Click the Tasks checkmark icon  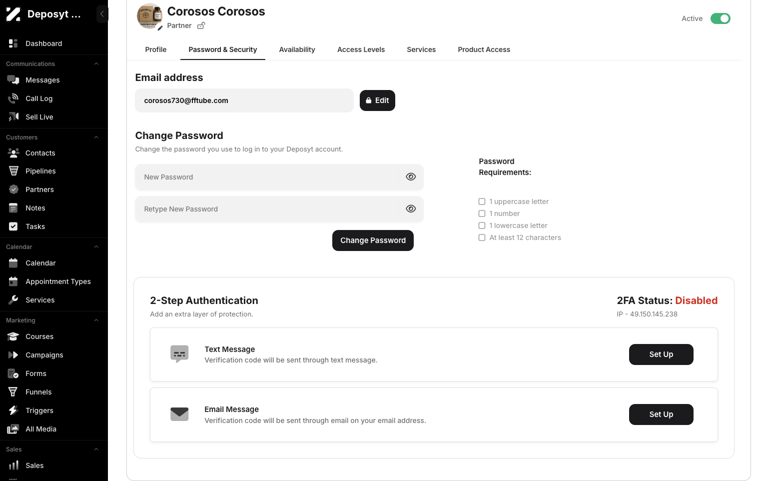click(x=13, y=226)
